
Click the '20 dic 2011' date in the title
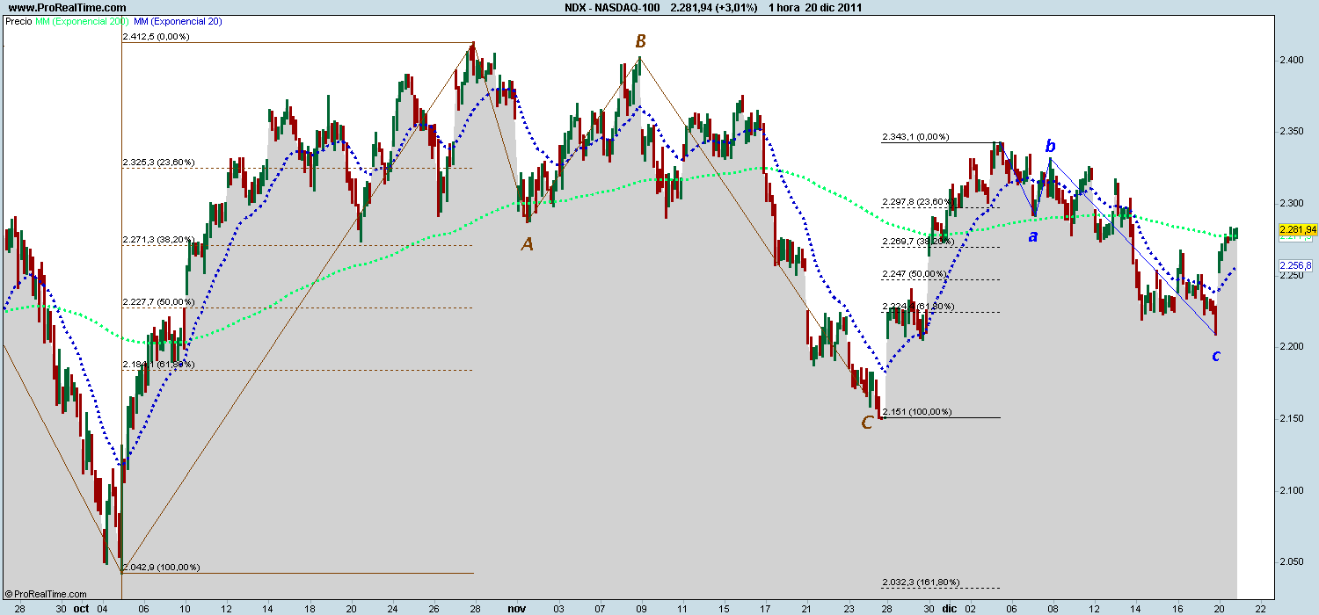(835, 7)
